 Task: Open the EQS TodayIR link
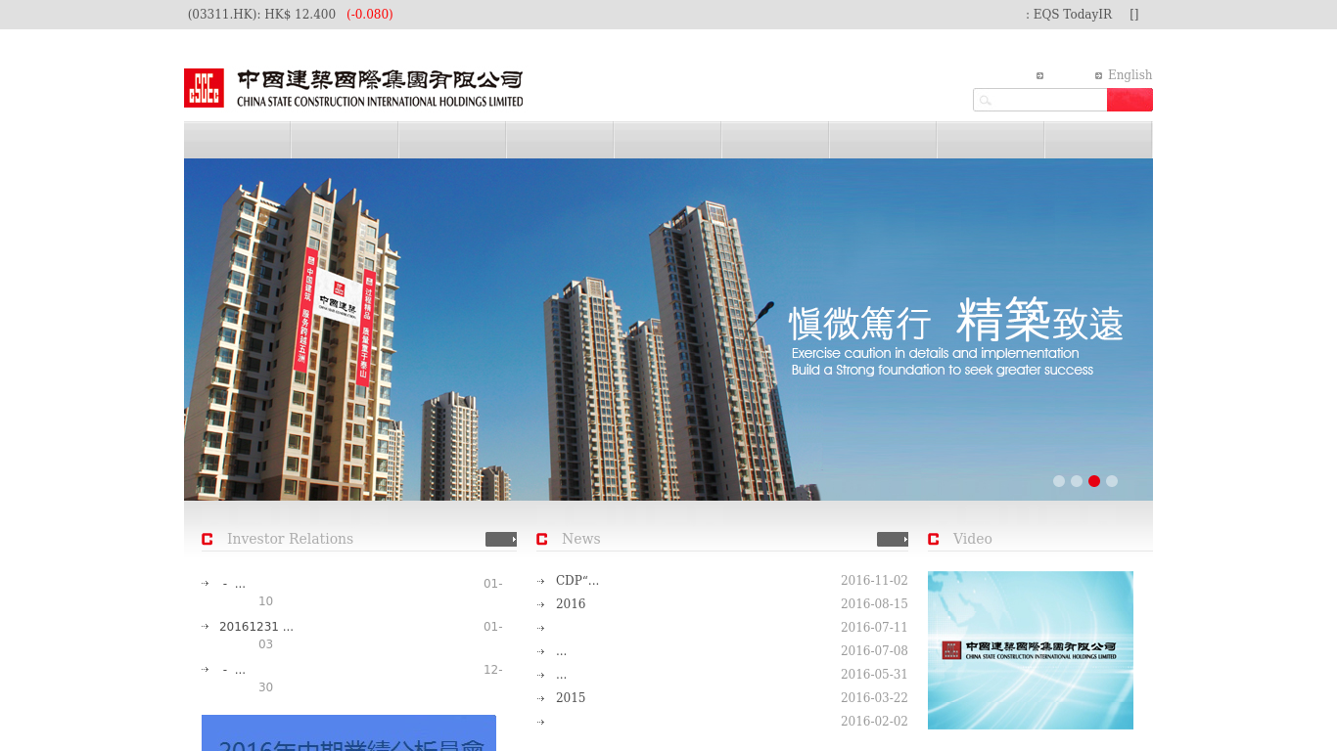1073,15
